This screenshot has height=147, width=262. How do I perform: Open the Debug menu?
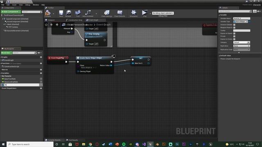28,5
